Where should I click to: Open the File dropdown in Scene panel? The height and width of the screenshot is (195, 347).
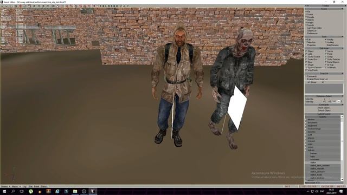coord(308,11)
